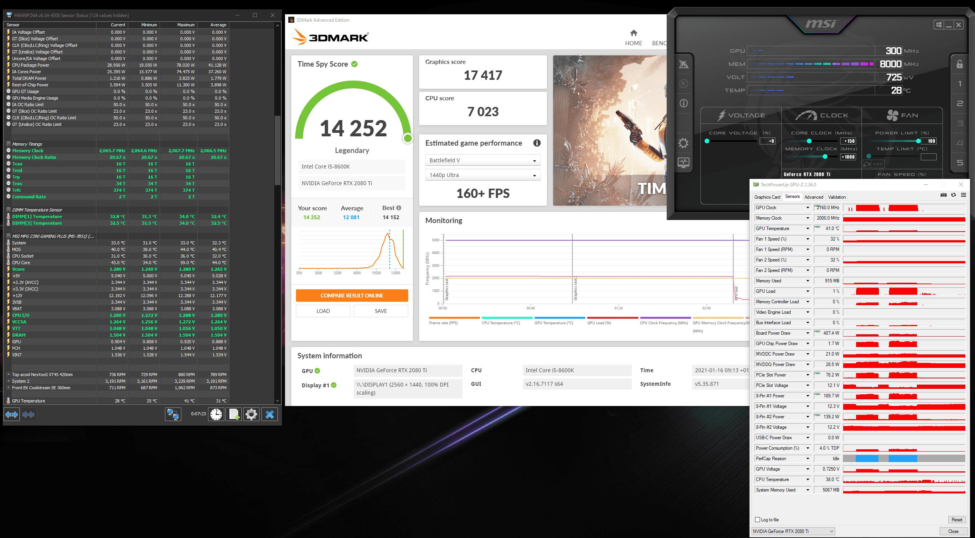This screenshot has height=538, width=975.
Task: Open GPU-Z hamburger menu
Action: (x=963, y=195)
